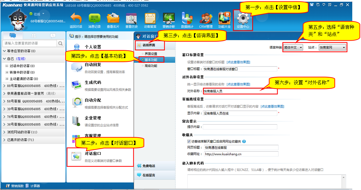The image size is (361, 190).
Task: Open 访客留言 visitor messages
Action: (x=150, y=19)
